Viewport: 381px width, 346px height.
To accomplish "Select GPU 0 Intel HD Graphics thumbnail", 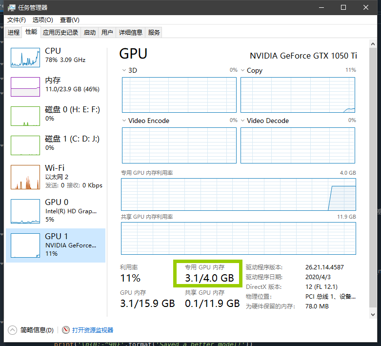I will (x=25, y=211).
